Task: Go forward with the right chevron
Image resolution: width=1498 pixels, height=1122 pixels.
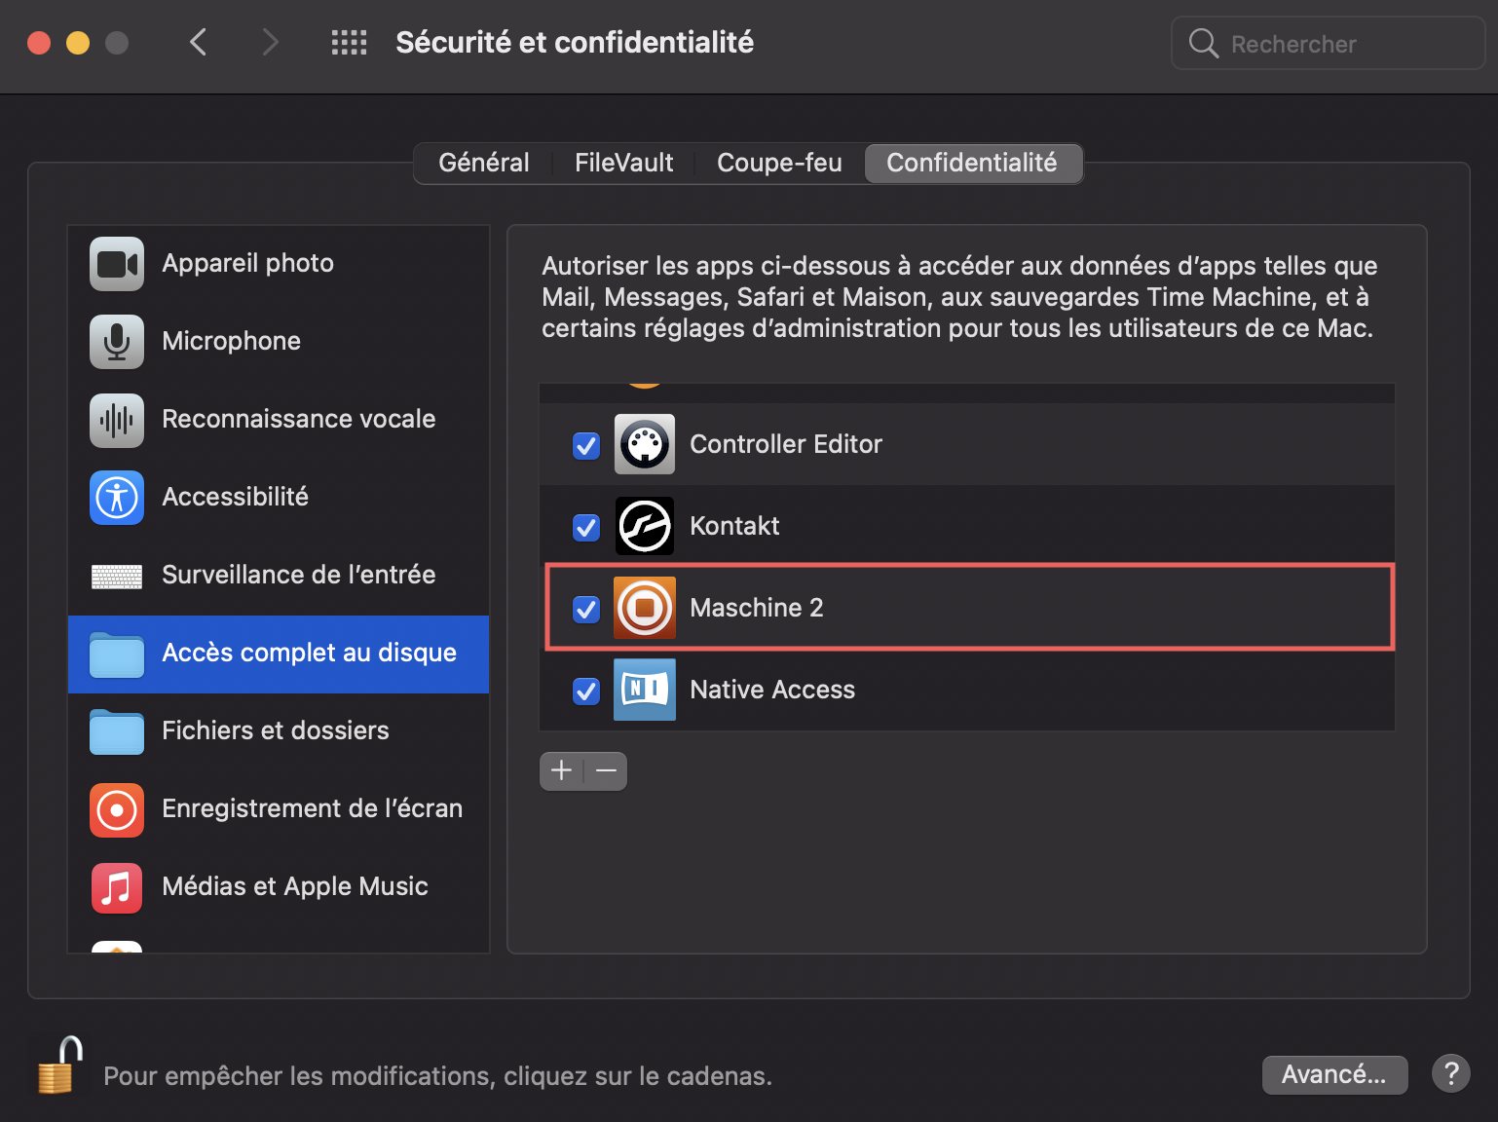Action: pos(271,42)
